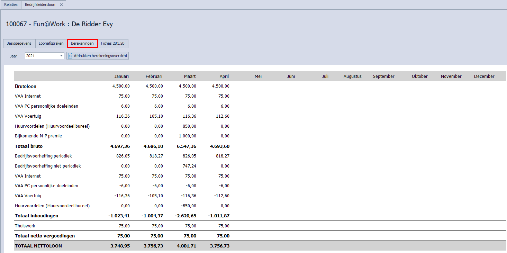
Task: Close the Bedrijfsleidersloon tab with X
Action: 61,5
